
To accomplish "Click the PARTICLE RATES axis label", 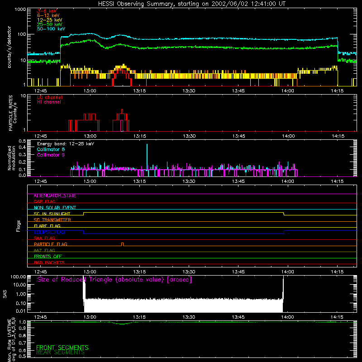I will point(13,113).
